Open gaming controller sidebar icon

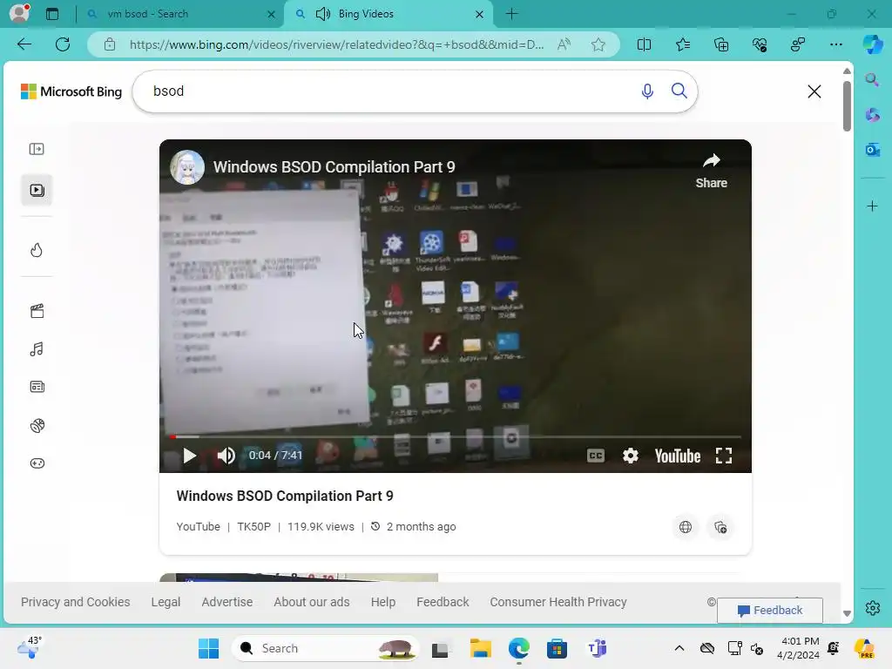(37, 463)
